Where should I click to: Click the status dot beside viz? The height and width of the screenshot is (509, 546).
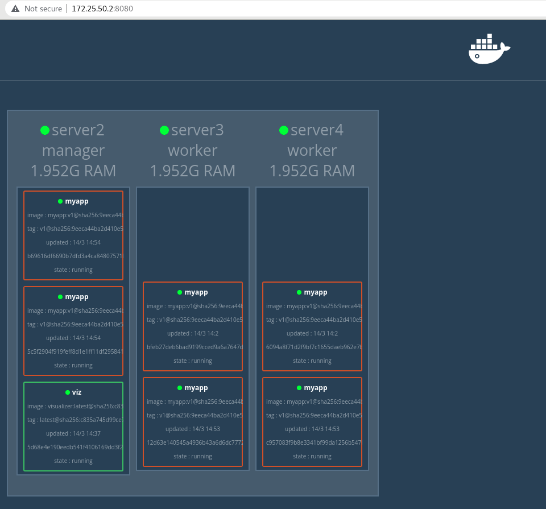pyautogui.click(x=68, y=392)
